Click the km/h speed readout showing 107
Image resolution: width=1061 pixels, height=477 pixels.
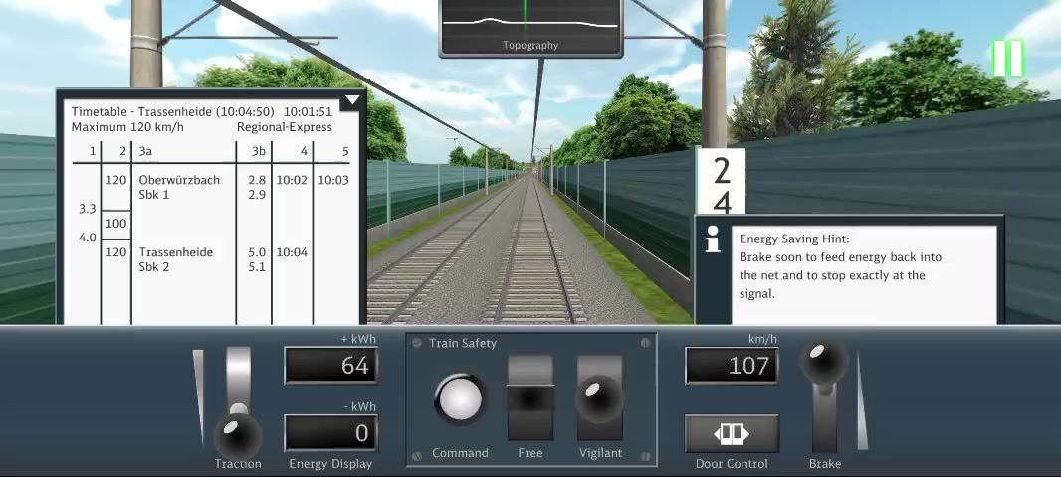(732, 366)
